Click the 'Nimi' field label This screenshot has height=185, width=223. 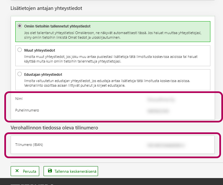(x=19, y=99)
